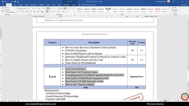Click Replace in Editing group
This screenshot has height=106, width=189.
click(x=175, y=10)
